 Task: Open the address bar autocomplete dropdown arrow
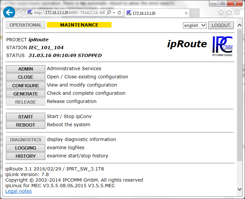pos(114,13)
